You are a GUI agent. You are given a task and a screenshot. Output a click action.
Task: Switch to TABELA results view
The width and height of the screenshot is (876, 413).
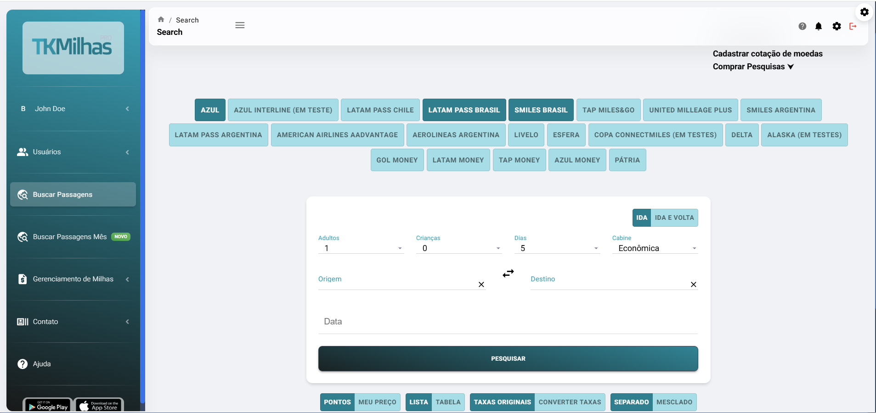[448, 402]
